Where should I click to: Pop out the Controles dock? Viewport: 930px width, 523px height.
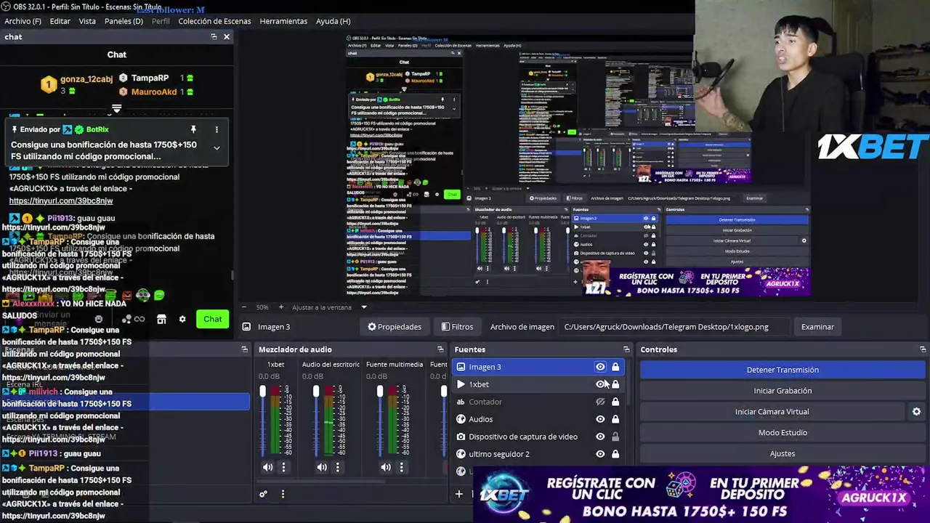pos(923,349)
